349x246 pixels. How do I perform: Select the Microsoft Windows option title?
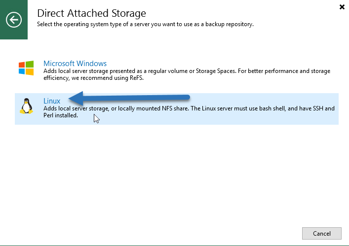pyautogui.click(x=75, y=63)
